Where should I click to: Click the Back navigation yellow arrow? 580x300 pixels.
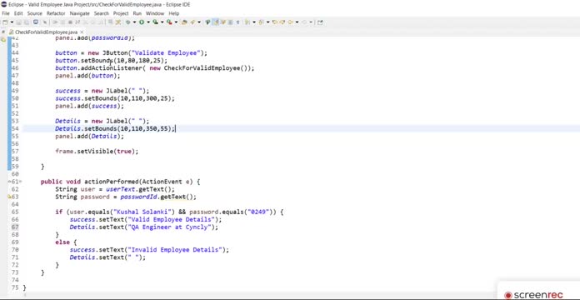pos(274,22)
